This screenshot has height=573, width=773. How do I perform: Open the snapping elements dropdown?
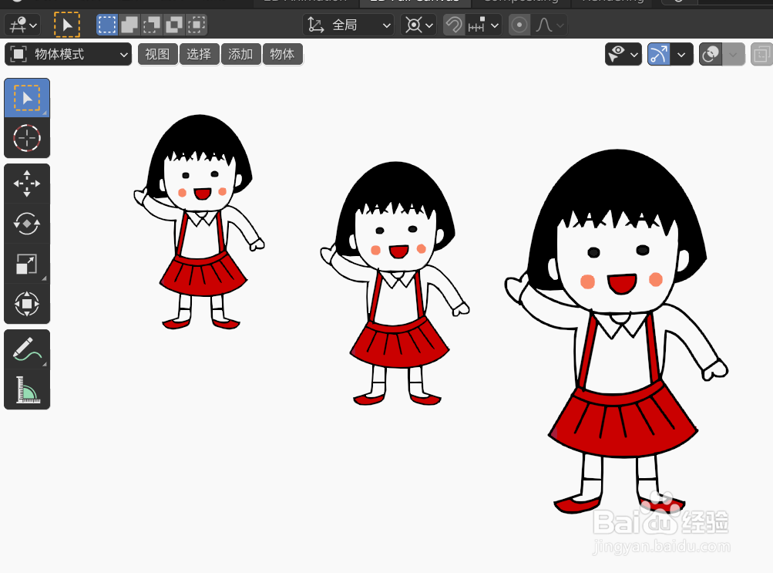click(484, 25)
